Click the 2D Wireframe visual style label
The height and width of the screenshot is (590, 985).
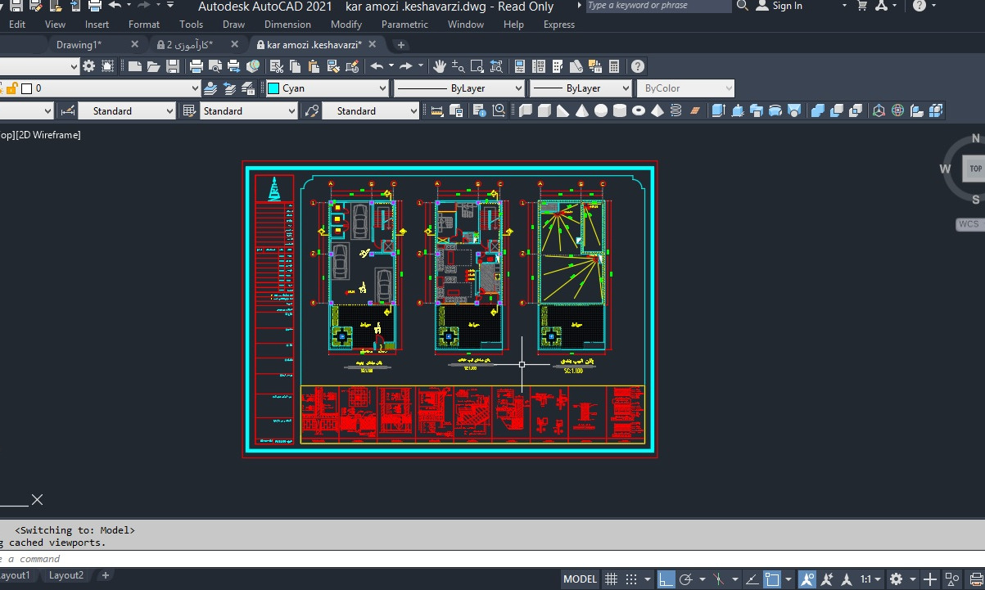tap(49, 135)
